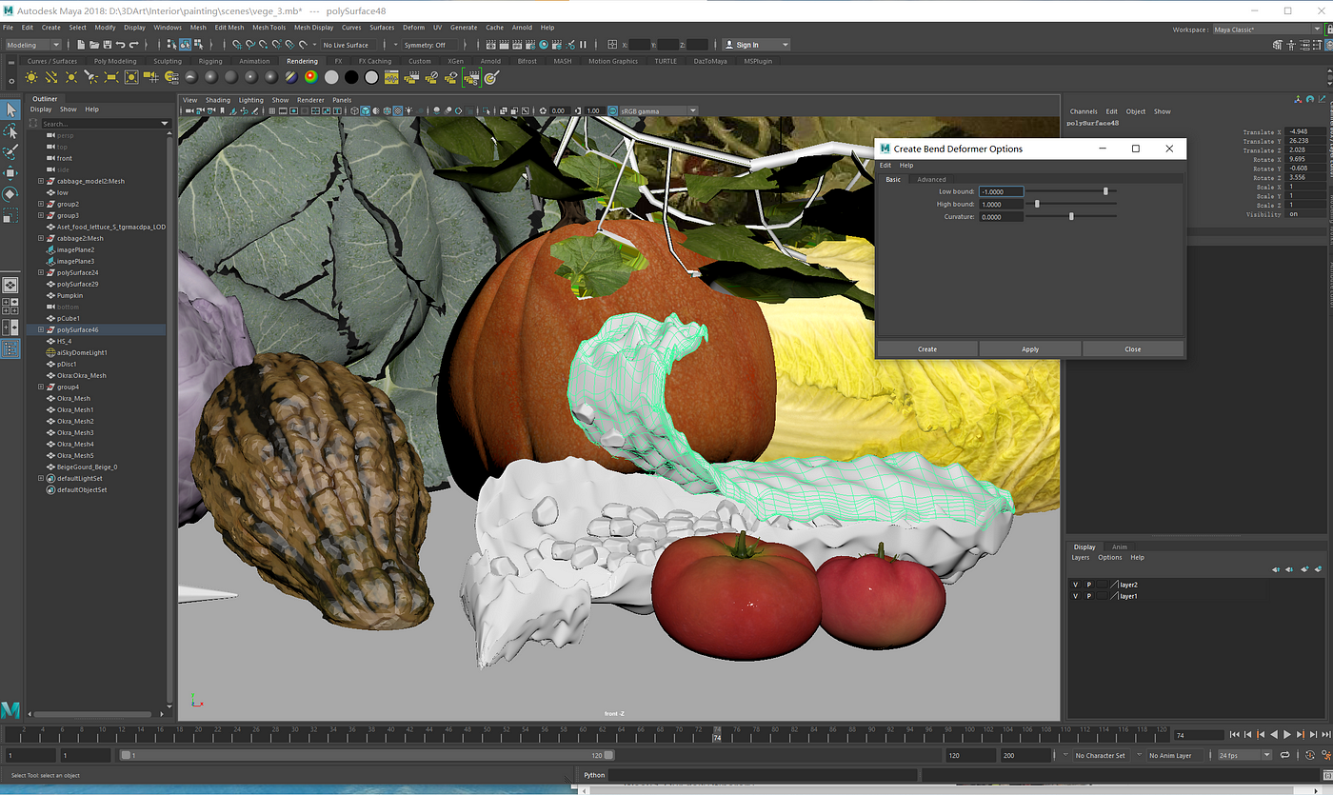
Task: Click the outliner Search field
Action: coord(105,124)
